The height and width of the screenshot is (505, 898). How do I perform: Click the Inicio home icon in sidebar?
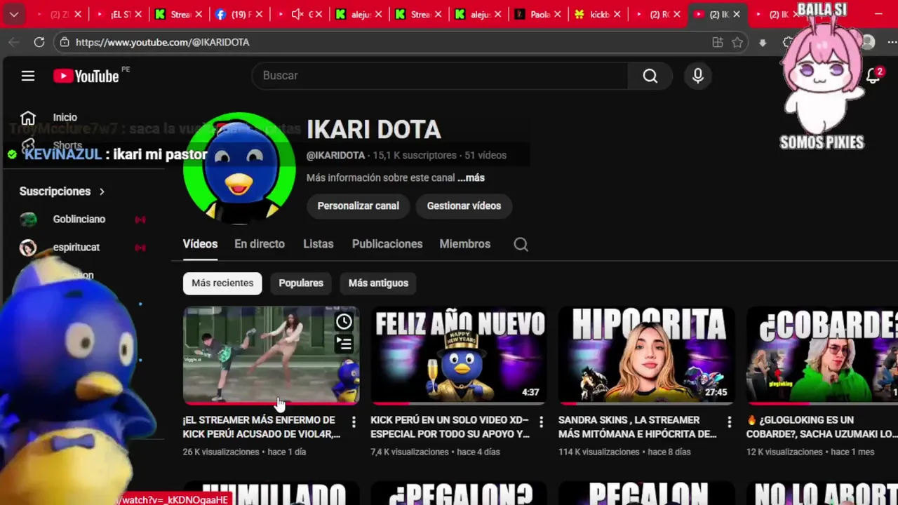(28, 118)
